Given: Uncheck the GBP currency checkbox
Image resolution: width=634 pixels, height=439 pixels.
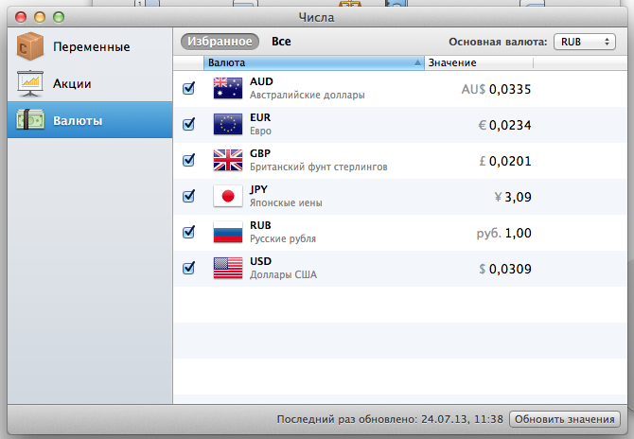Looking at the screenshot, I should point(188,161).
